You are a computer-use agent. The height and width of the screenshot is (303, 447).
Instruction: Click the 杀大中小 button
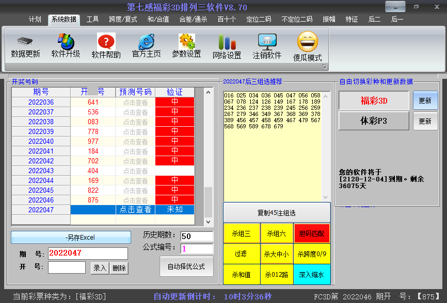coord(277,254)
